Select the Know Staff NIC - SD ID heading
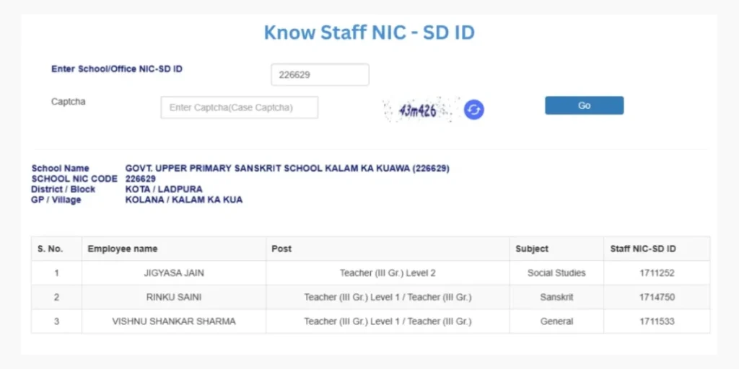This screenshot has width=739, height=369. coord(369,32)
